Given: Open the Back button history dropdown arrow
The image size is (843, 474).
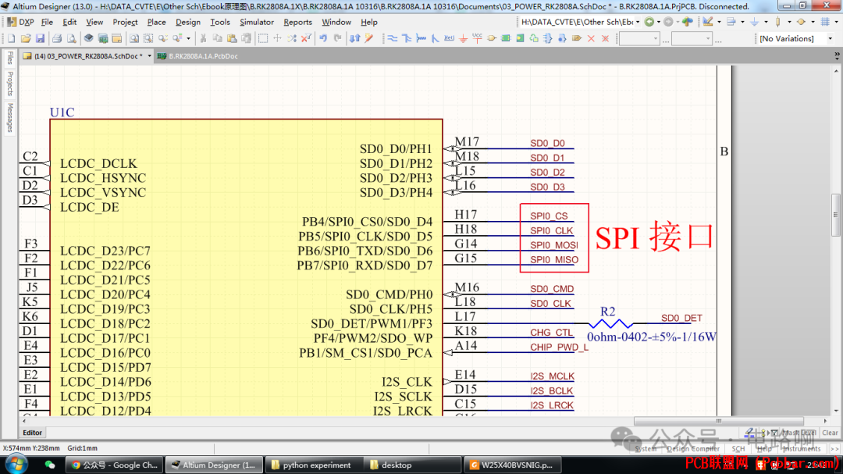Looking at the screenshot, I should click(659, 22).
